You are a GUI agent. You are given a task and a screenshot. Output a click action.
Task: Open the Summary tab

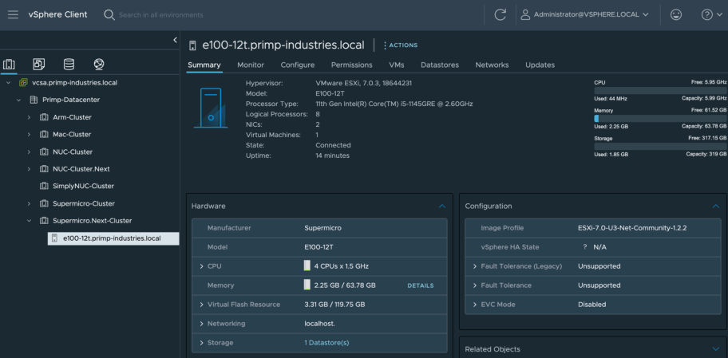[x=204, y=65]
